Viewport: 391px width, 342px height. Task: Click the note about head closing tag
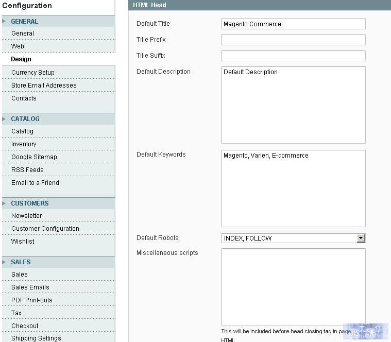click(286, 335)
